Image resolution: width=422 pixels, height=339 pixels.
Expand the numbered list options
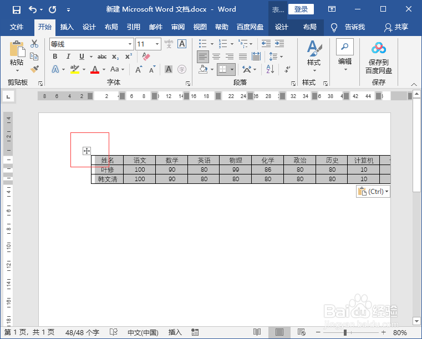(232, 44)
